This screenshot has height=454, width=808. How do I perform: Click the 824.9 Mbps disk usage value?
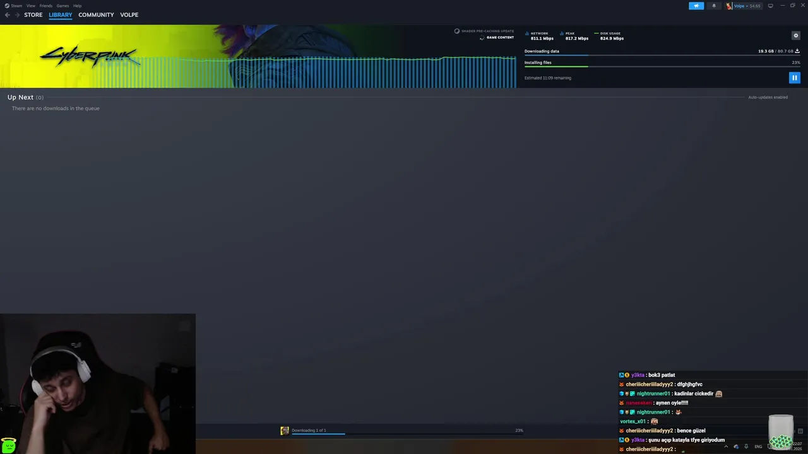[x=612, y=38]
